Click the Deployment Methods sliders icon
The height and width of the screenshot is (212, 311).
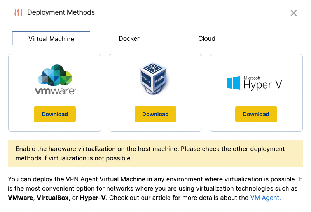pyautogui.click(x=18, y=12)
